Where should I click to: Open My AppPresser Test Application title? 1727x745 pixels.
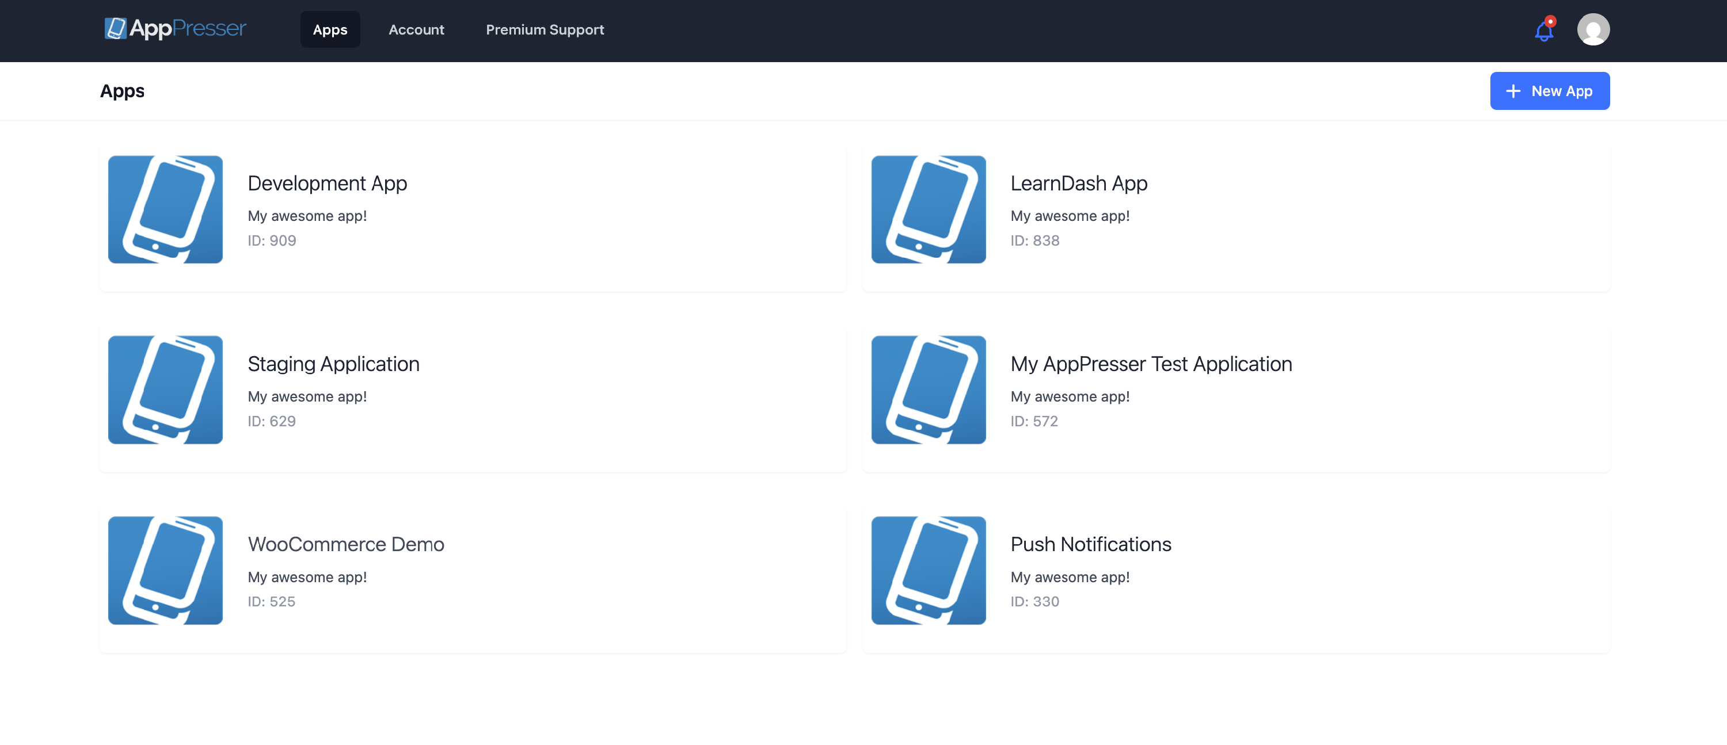pyautogui.click(x=1150, y=364)
